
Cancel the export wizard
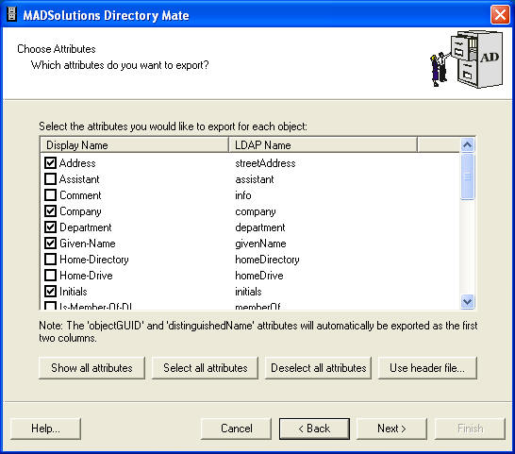(236, 429)
